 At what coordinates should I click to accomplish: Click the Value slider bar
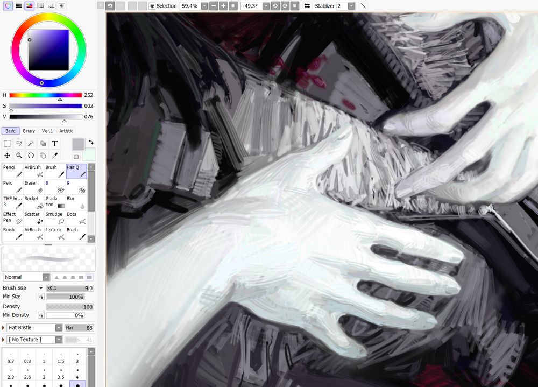point(46,117)
